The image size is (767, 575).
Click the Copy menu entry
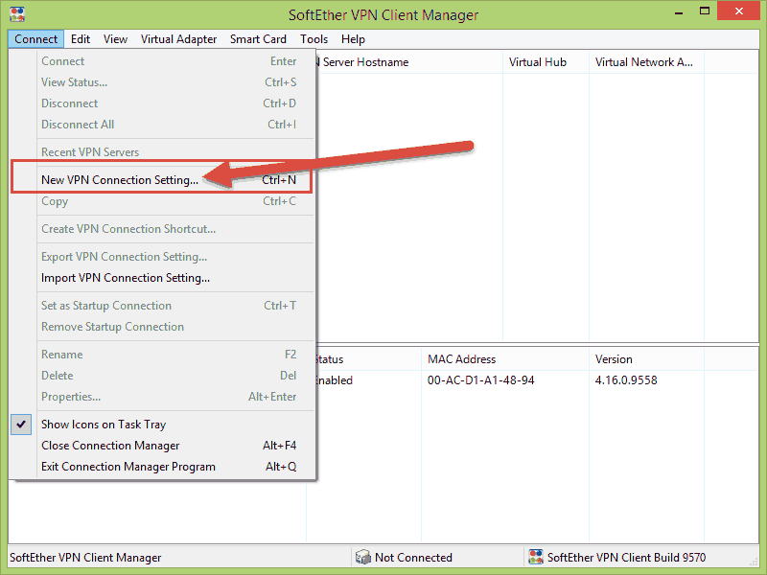(x=161, y=201)
